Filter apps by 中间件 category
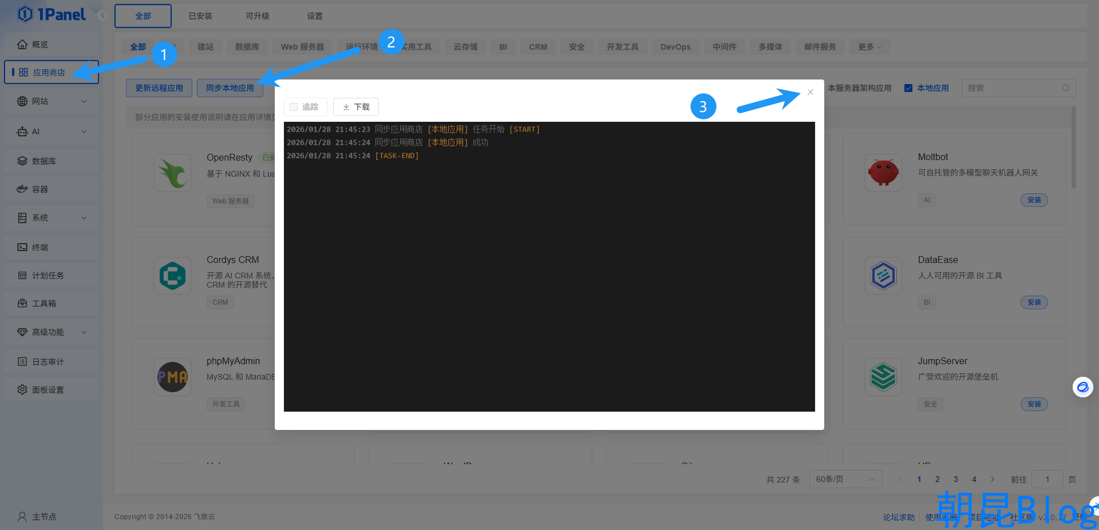This screenshot has height=530, width=1099. coord(725,47)
